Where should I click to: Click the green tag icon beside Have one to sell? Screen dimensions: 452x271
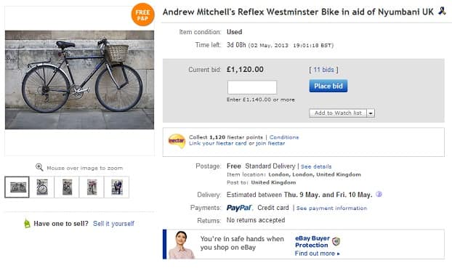27,224
